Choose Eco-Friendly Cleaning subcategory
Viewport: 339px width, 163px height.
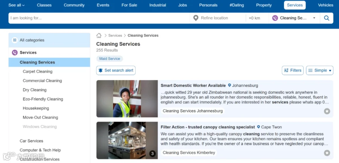(43, 99)
